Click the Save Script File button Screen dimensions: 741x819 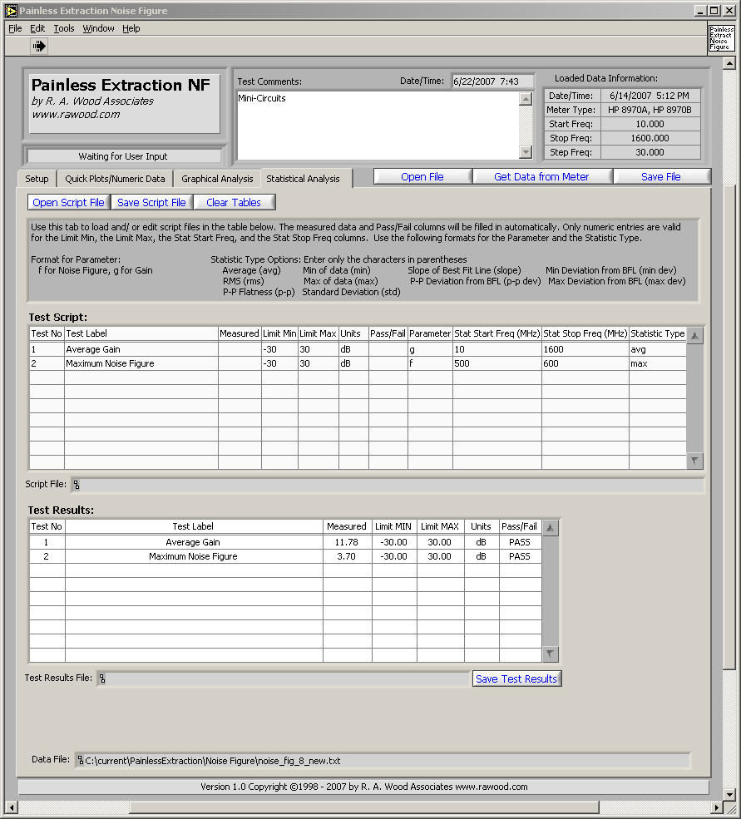(151, 202)
